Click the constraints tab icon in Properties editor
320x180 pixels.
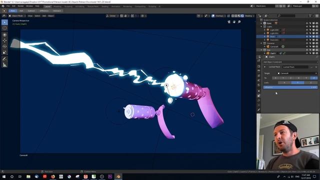[259, 95]
